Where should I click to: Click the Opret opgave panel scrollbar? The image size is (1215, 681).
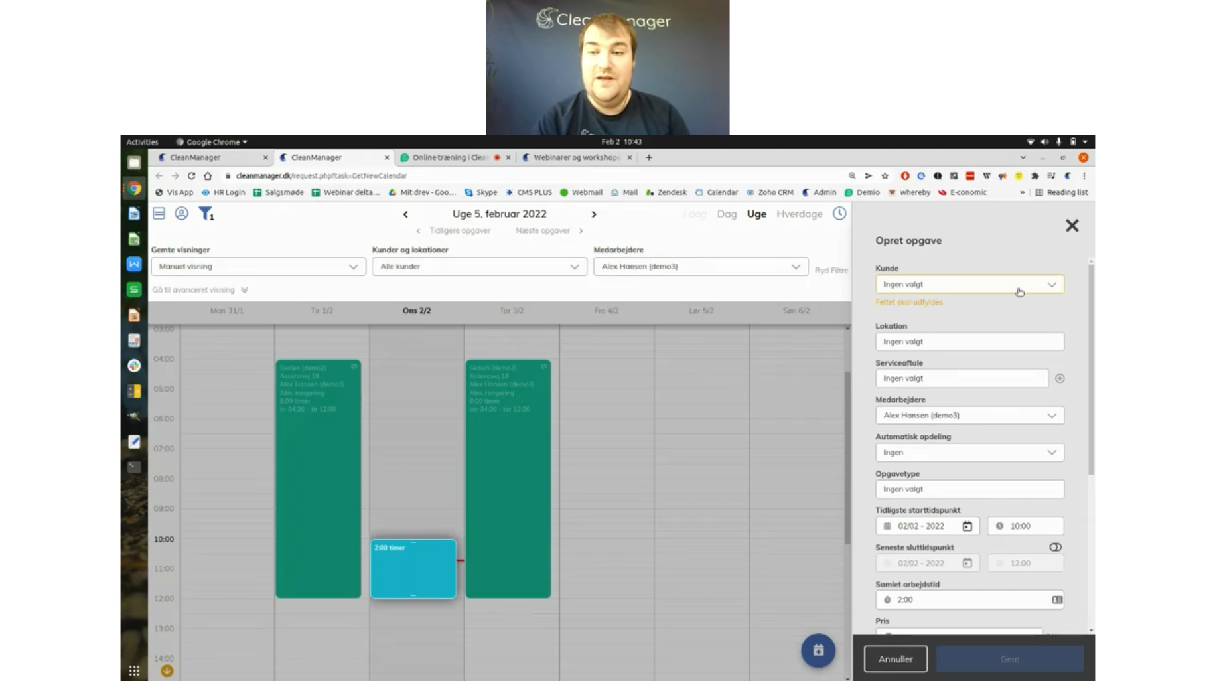tap(1091, 368)
